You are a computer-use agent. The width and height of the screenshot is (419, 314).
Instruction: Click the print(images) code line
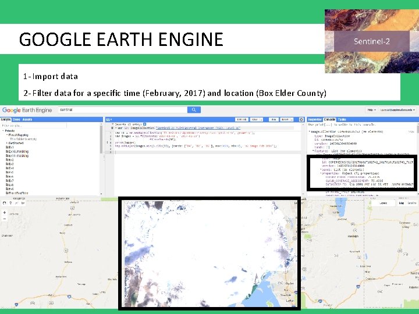click(x=125, y=143)
